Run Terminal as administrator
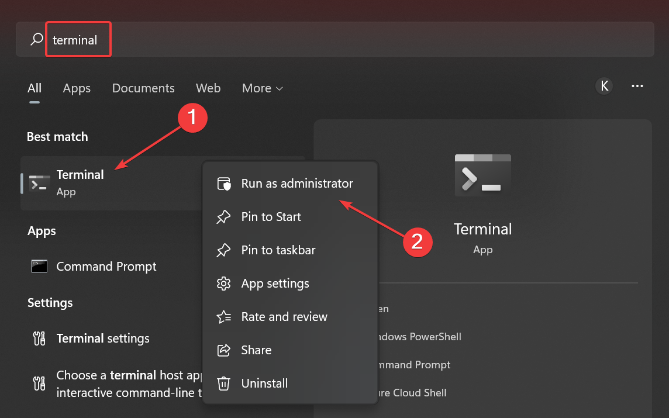Image resolution: width=669 pixels, height=418 pixels. coord(297,184)
